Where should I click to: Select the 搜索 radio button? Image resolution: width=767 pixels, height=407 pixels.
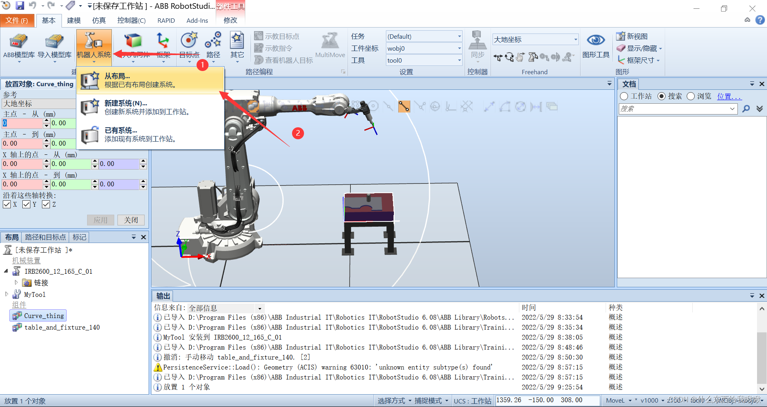[662, 96]
